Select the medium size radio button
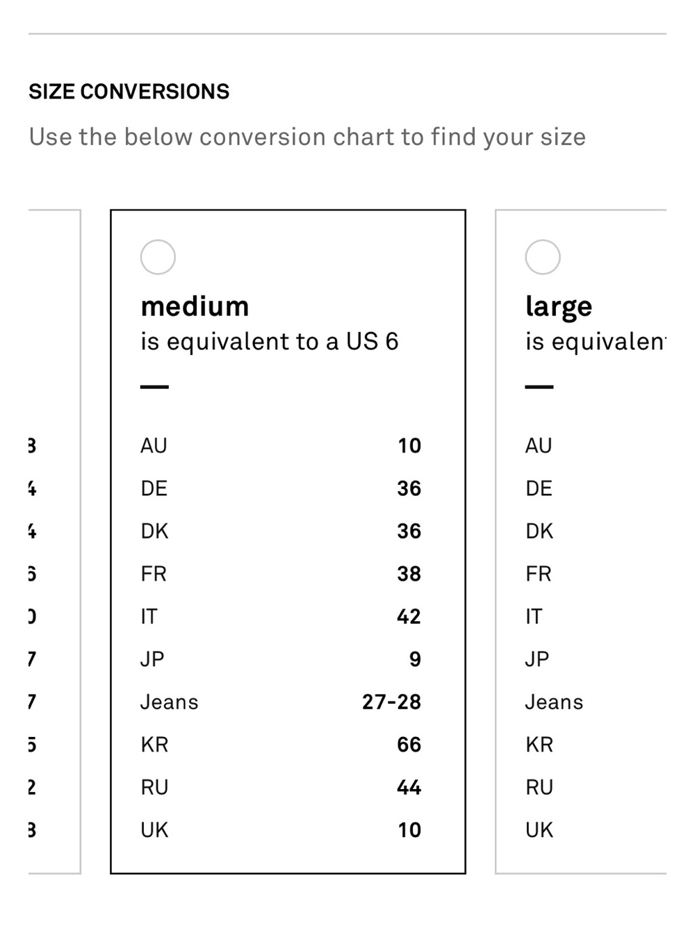 tap(158, 257)
